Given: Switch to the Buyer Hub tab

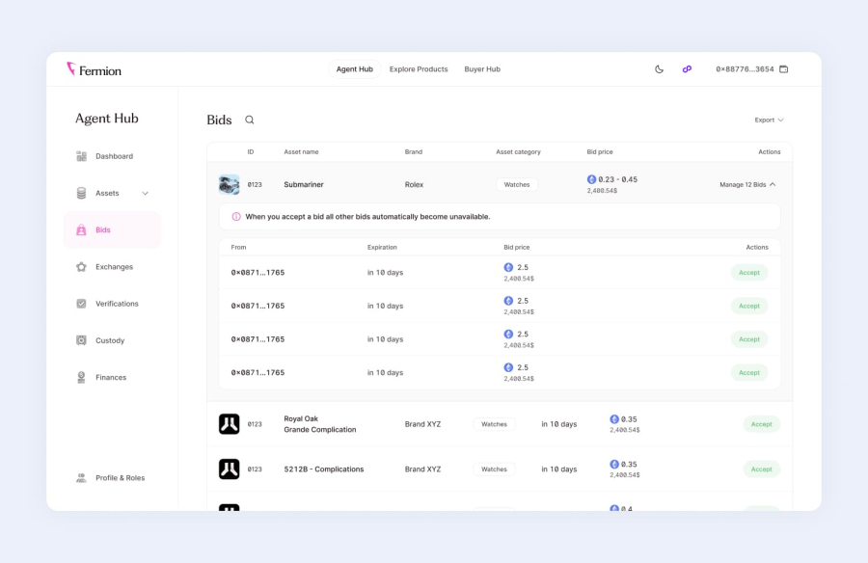Looking at the screenshot, I should 482,69.
